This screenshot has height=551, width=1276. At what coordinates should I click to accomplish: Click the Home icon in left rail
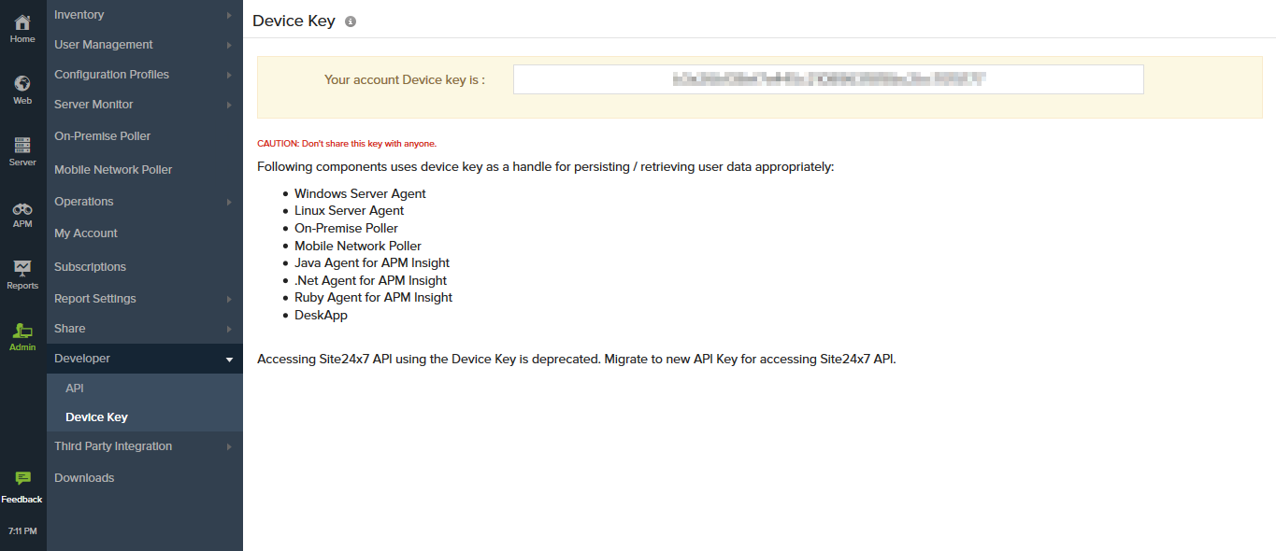pyautogui.click(x=22, y=23)
